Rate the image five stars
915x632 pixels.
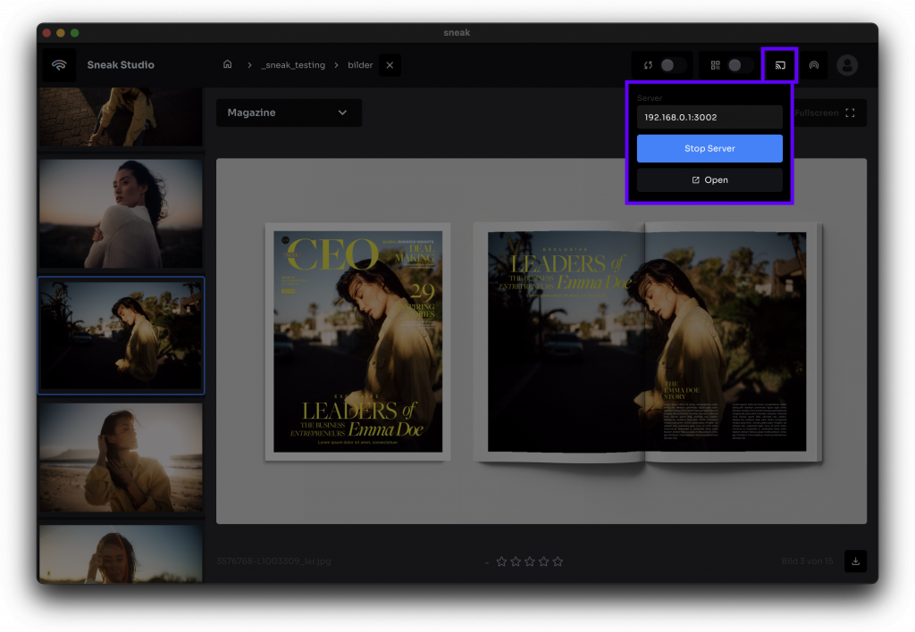[x=558, y=561]
